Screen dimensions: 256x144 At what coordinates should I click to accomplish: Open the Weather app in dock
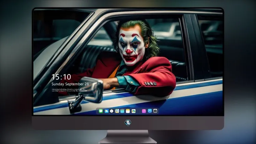click(x=106, y=111)
